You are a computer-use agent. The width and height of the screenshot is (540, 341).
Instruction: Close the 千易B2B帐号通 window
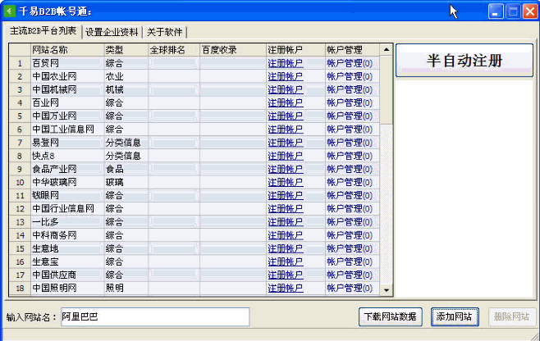[x=530, y=11]
